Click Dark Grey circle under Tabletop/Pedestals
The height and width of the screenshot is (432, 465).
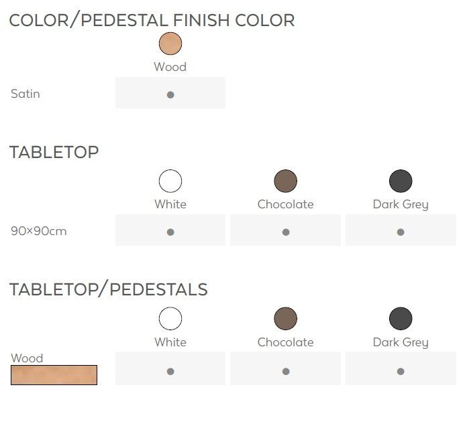pos(401,319)
